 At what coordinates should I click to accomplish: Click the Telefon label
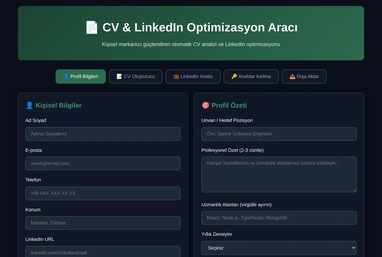tap(33, 180)
